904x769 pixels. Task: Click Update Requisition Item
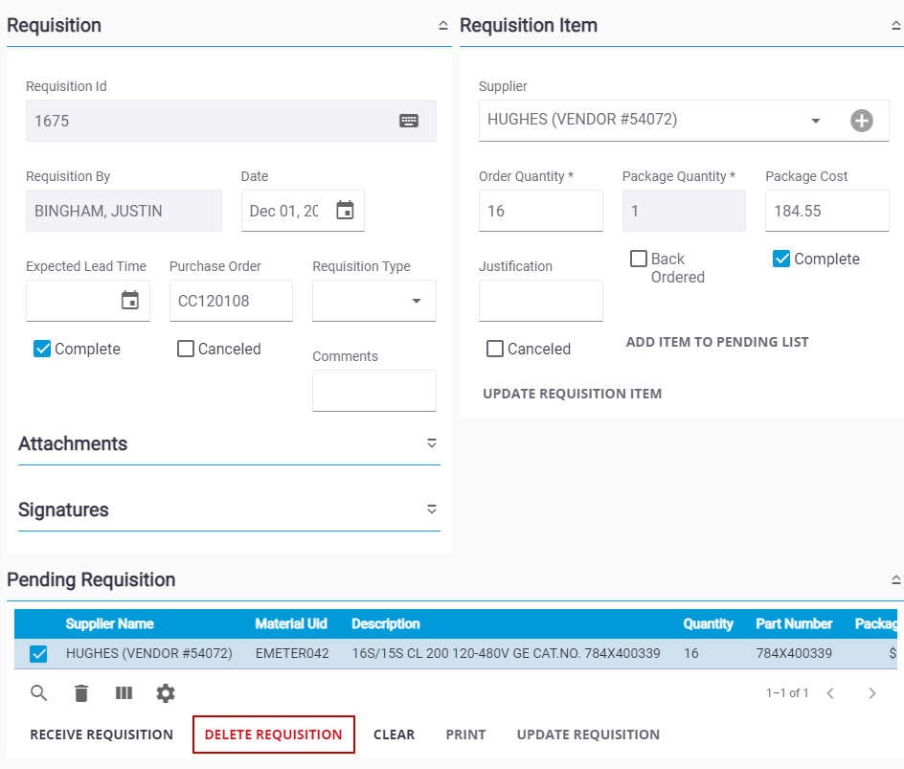coord(572,394)
